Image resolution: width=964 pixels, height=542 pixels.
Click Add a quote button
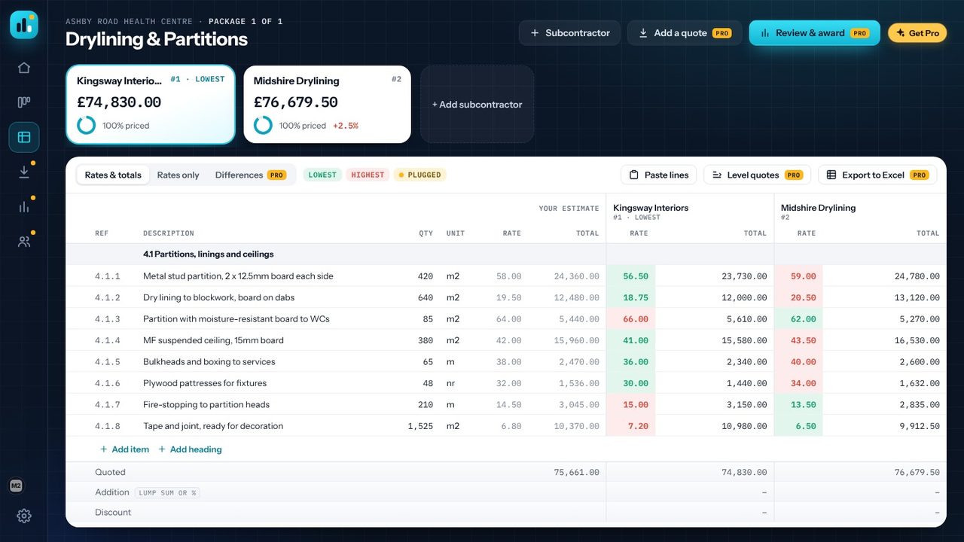(x=685, y=33)
